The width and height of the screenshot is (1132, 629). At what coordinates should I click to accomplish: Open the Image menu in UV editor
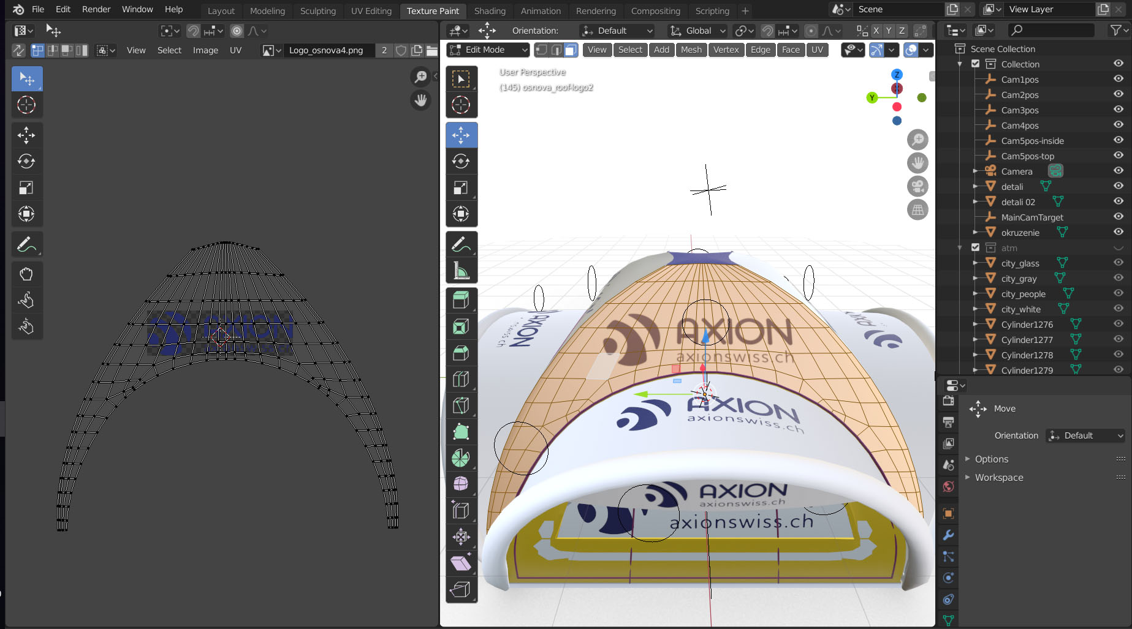pos(205,50)
